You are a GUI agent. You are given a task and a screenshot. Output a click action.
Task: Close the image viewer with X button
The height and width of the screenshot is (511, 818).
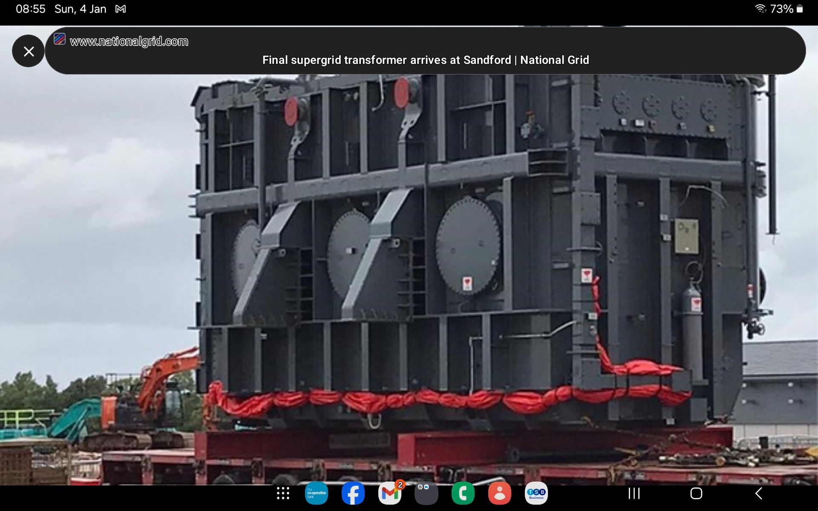click(x=29, y=51)
